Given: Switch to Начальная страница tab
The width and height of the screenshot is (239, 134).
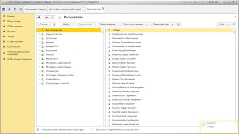Looking at the screenshot, I should coord(35,9).
